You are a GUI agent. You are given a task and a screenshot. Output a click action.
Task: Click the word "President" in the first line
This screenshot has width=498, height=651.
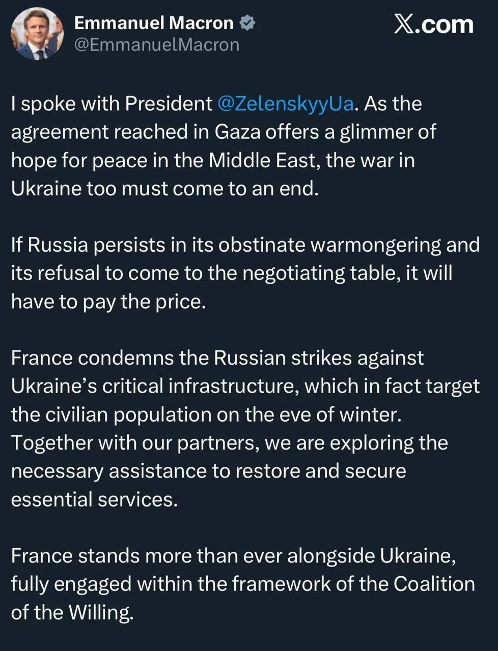pos(169,104)
